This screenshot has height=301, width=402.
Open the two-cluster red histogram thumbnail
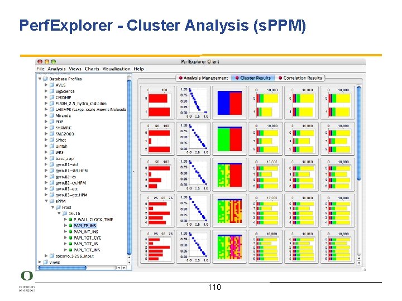click(157, 103)
